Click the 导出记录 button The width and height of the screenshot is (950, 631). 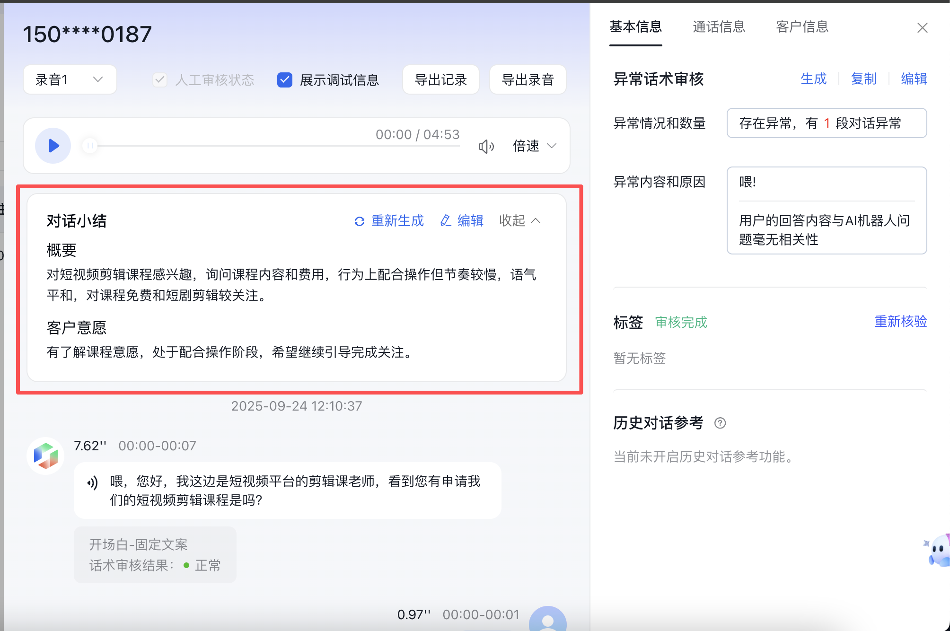[x=440, y=80]
